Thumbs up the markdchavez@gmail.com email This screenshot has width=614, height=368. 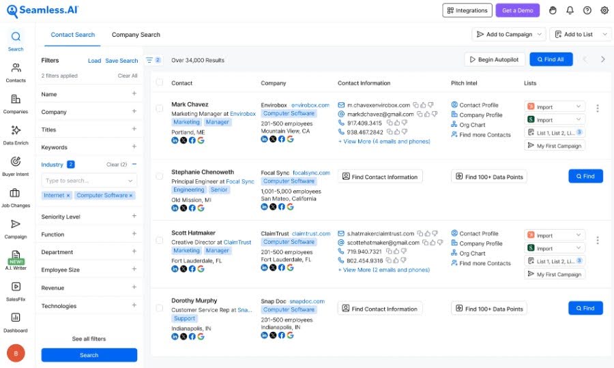coord(427,114)
